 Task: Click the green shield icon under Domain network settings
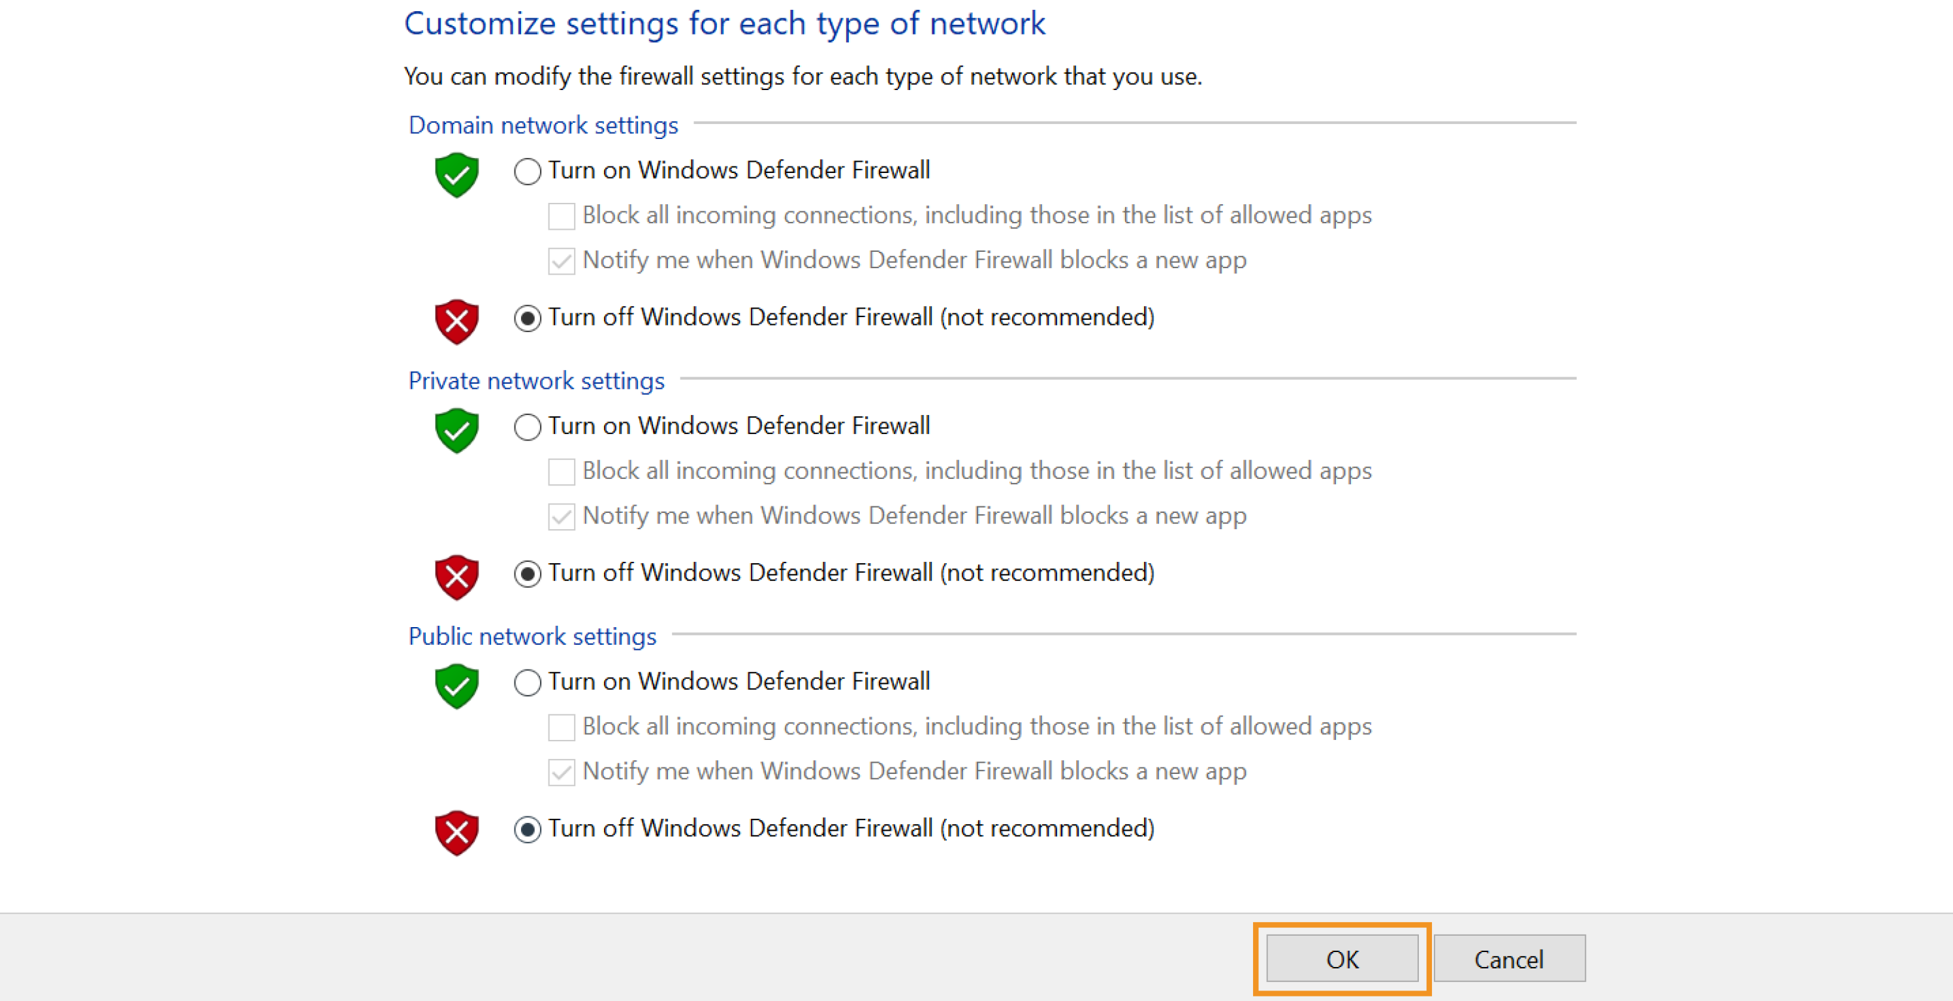(456, 176)
